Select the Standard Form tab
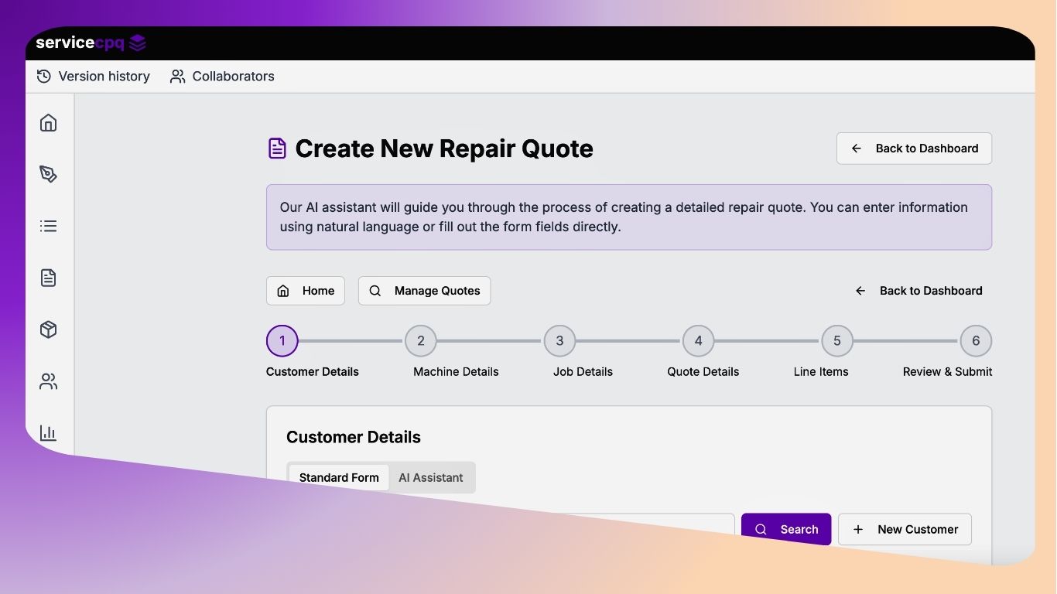The height and width of the screenshot is (594, 1057). [x=339, y=478]
